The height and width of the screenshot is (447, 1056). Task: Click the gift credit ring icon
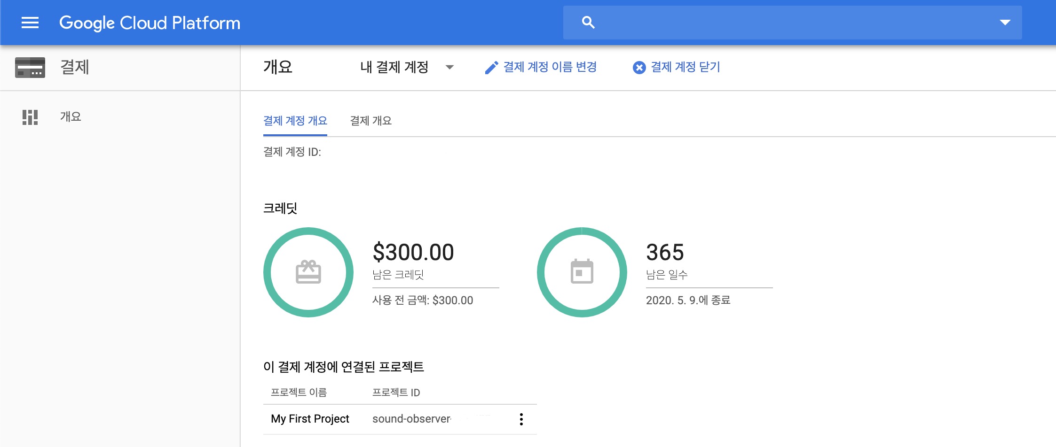pos(308,272)
